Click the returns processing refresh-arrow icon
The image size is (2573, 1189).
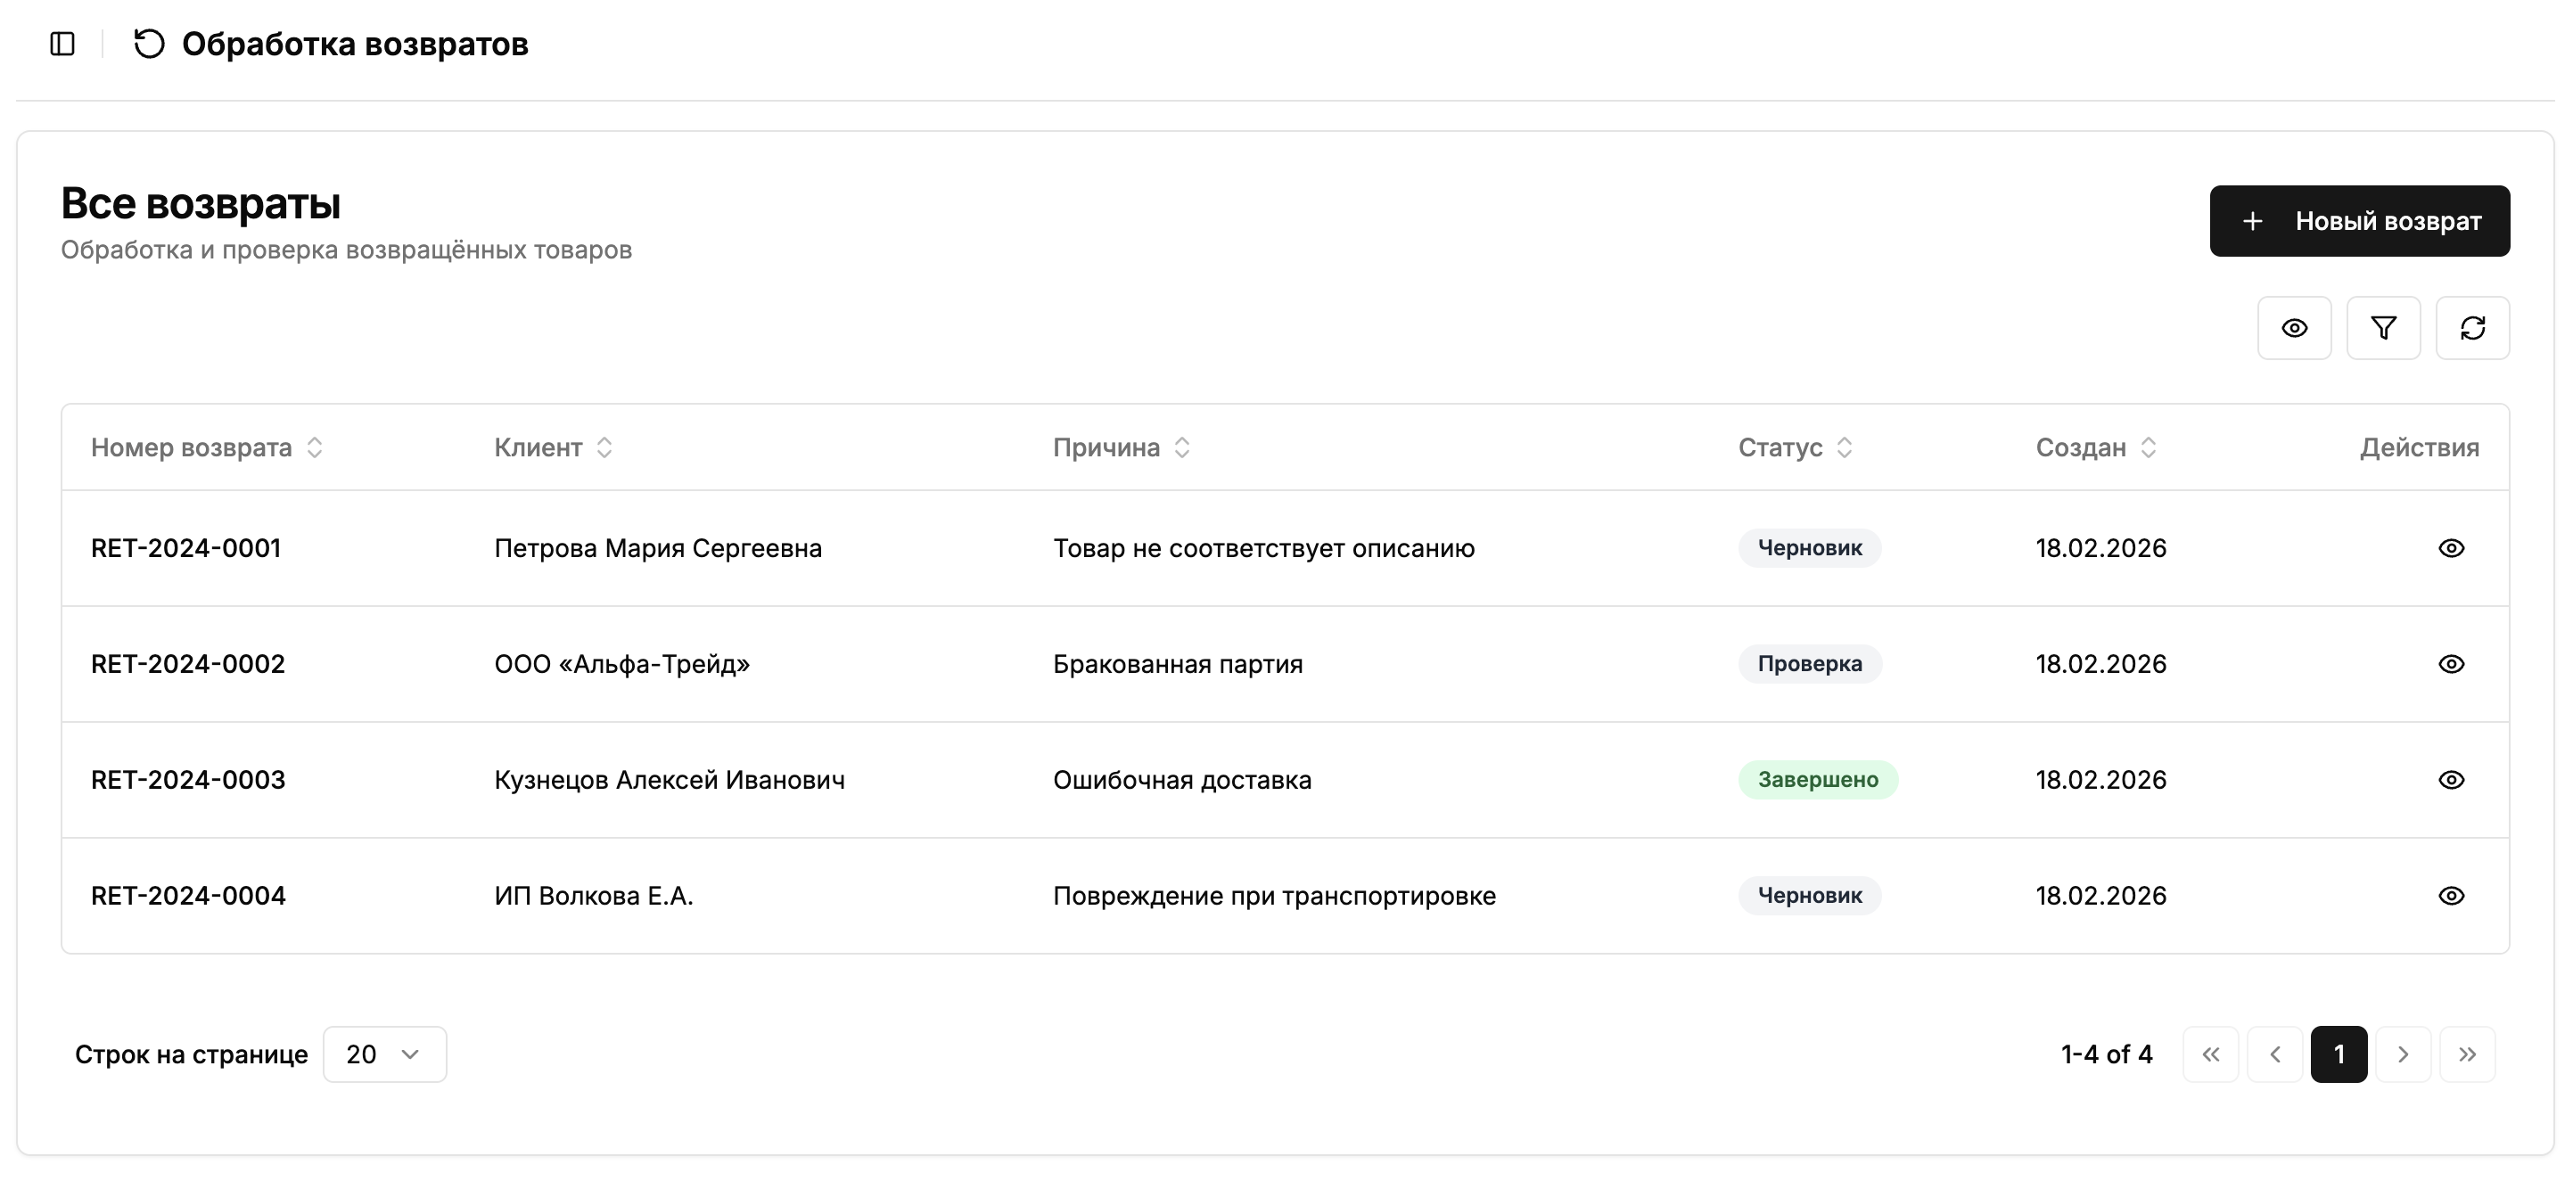point(149,44)
